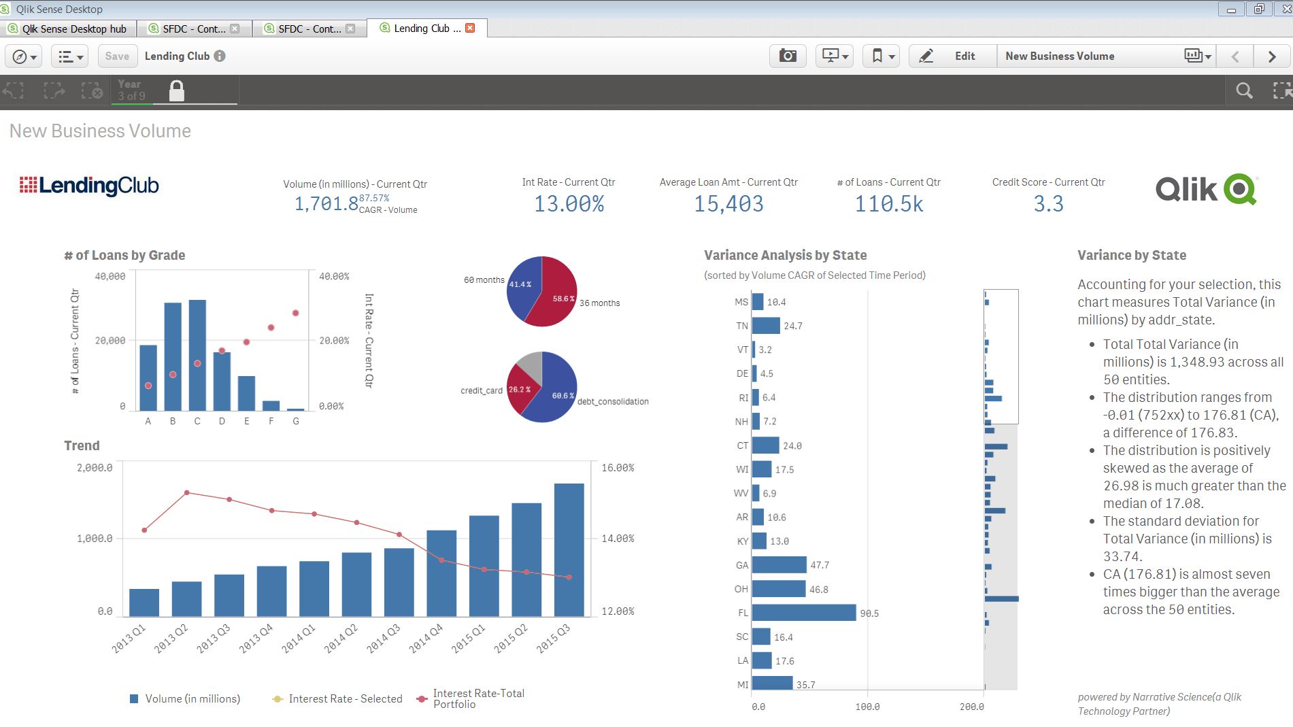The height and width of the screenshot is (727, 1293).
Task: Open the navigation compass menu
Action: 24,56
